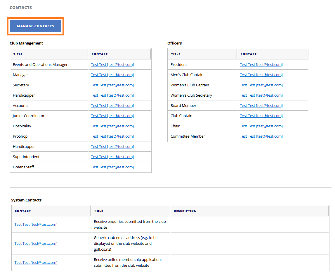Screen dimensions: 335x277
Task: Select the Women's Club Secretary contact link
Action: (x=261, y=95)
